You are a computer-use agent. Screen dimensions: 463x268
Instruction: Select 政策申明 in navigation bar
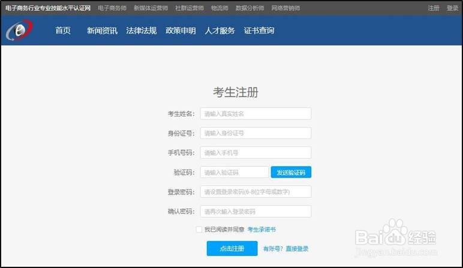click(181, 31)
